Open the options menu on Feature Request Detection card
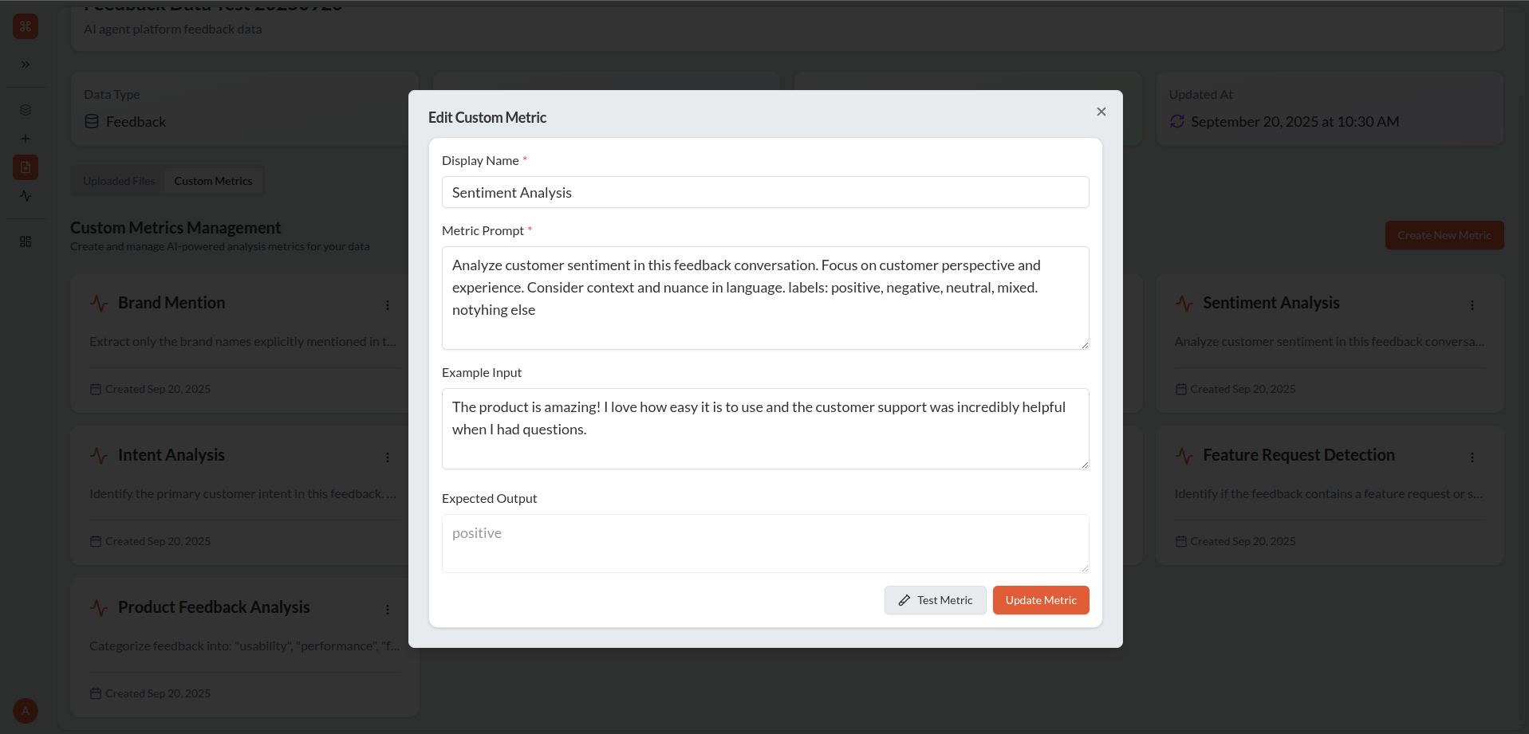This screenshot has width=1529, height=734. coord(1472,457)
